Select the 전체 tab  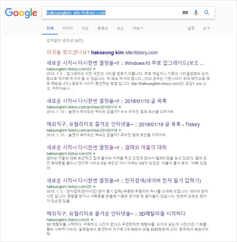(x=50, y=28)
